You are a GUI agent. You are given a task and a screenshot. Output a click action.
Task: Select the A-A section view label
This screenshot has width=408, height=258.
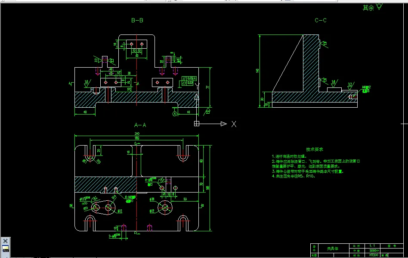[x=140, y=125]
